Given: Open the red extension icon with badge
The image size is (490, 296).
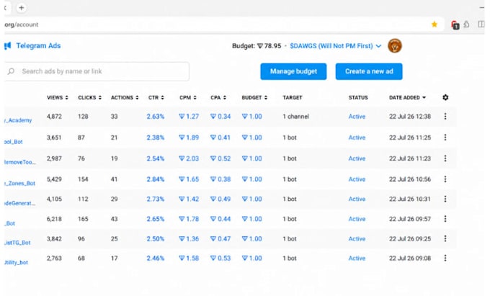Looking at the screenshot, I should point(455,24).
